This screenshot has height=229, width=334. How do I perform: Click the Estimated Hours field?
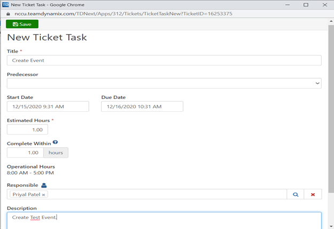27,129
